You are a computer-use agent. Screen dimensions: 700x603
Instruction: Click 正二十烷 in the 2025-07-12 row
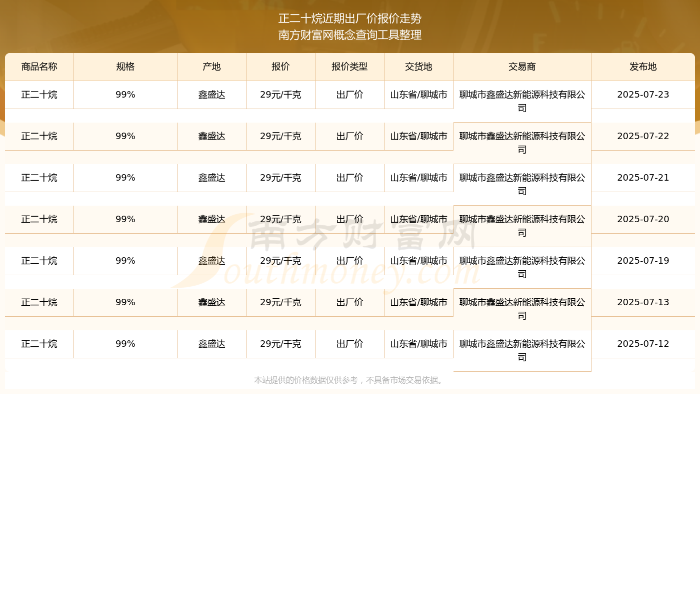pyautogui.click(x=39, y=344)
